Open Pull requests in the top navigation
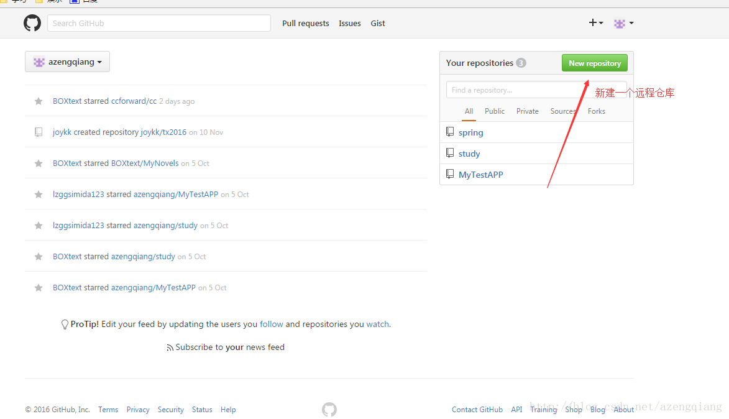This screenshot has width=729, height=419. pos(305,23)
